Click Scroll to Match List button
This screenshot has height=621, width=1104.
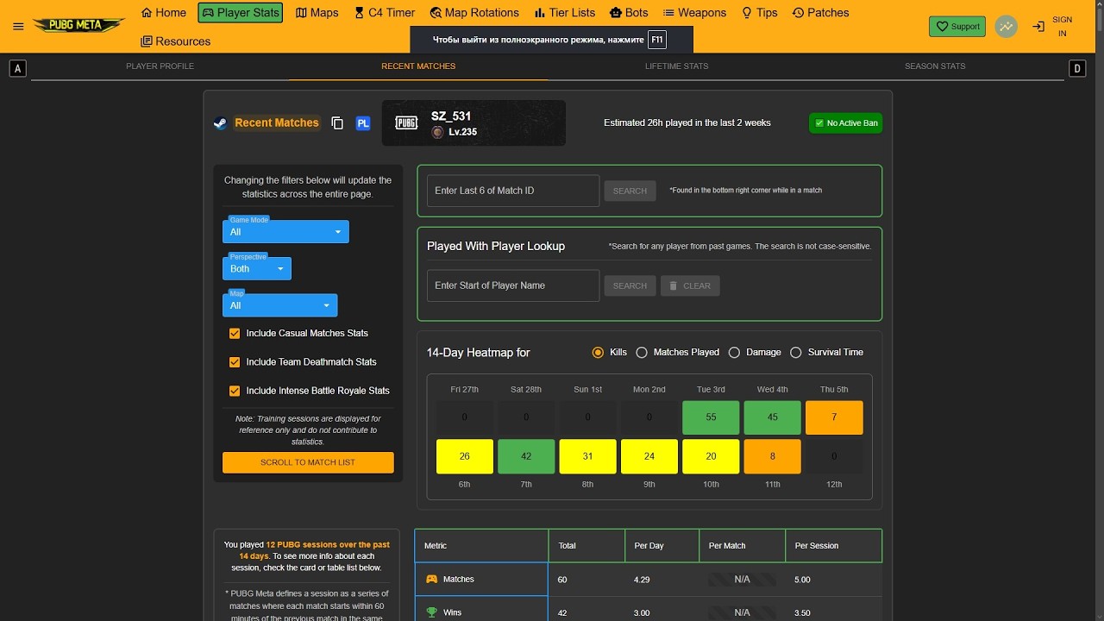pos(308,462)
